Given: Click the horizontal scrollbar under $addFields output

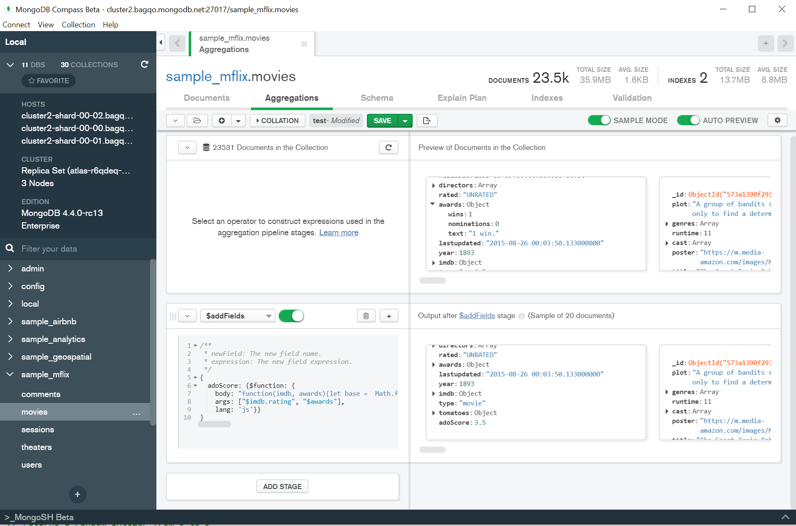Looking at the screenshot, I should (x=432, y=450).
